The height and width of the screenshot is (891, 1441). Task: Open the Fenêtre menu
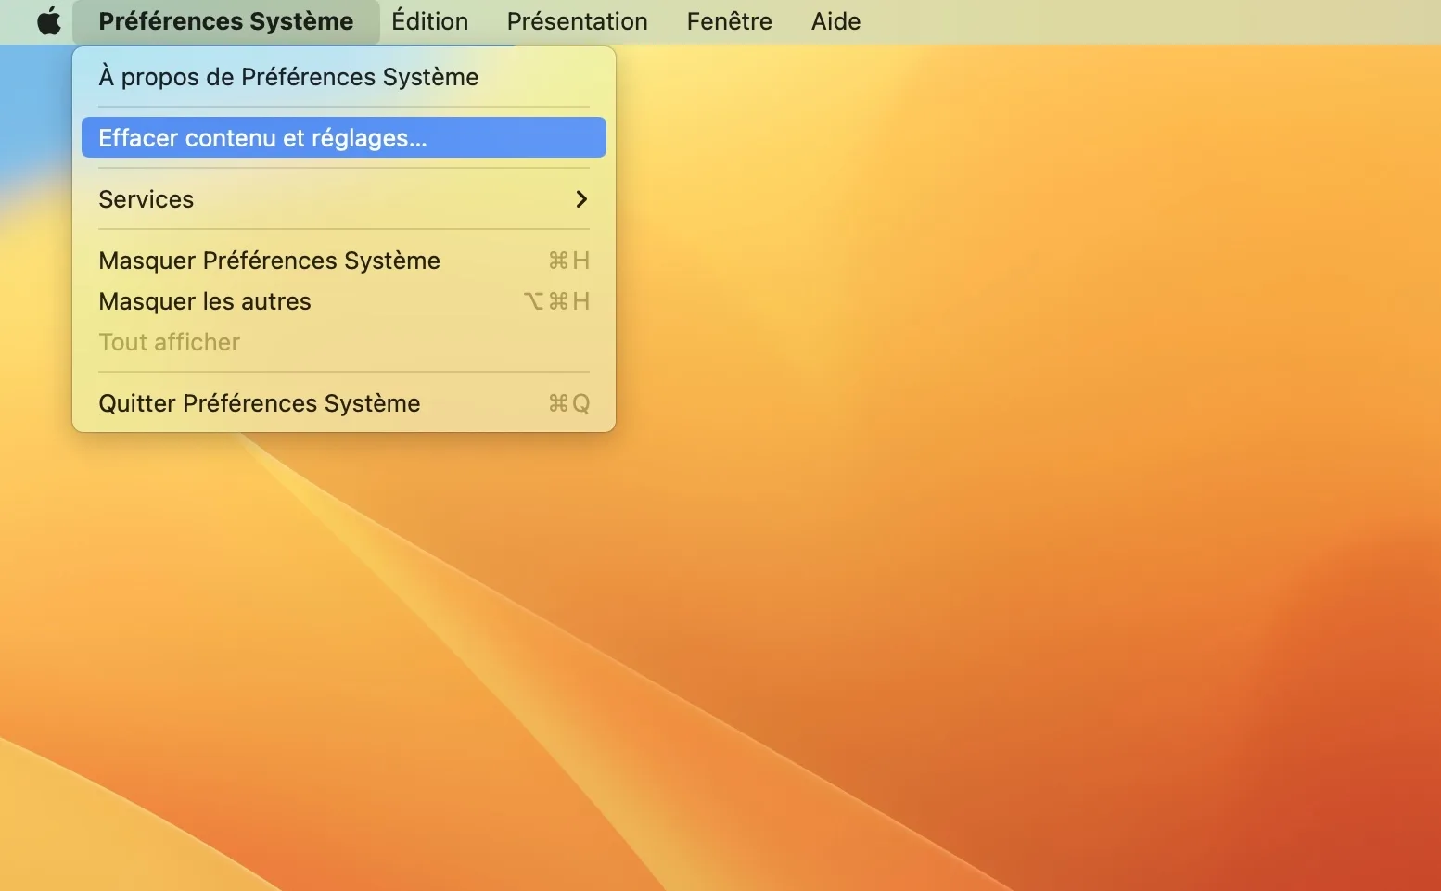[729, 21]
